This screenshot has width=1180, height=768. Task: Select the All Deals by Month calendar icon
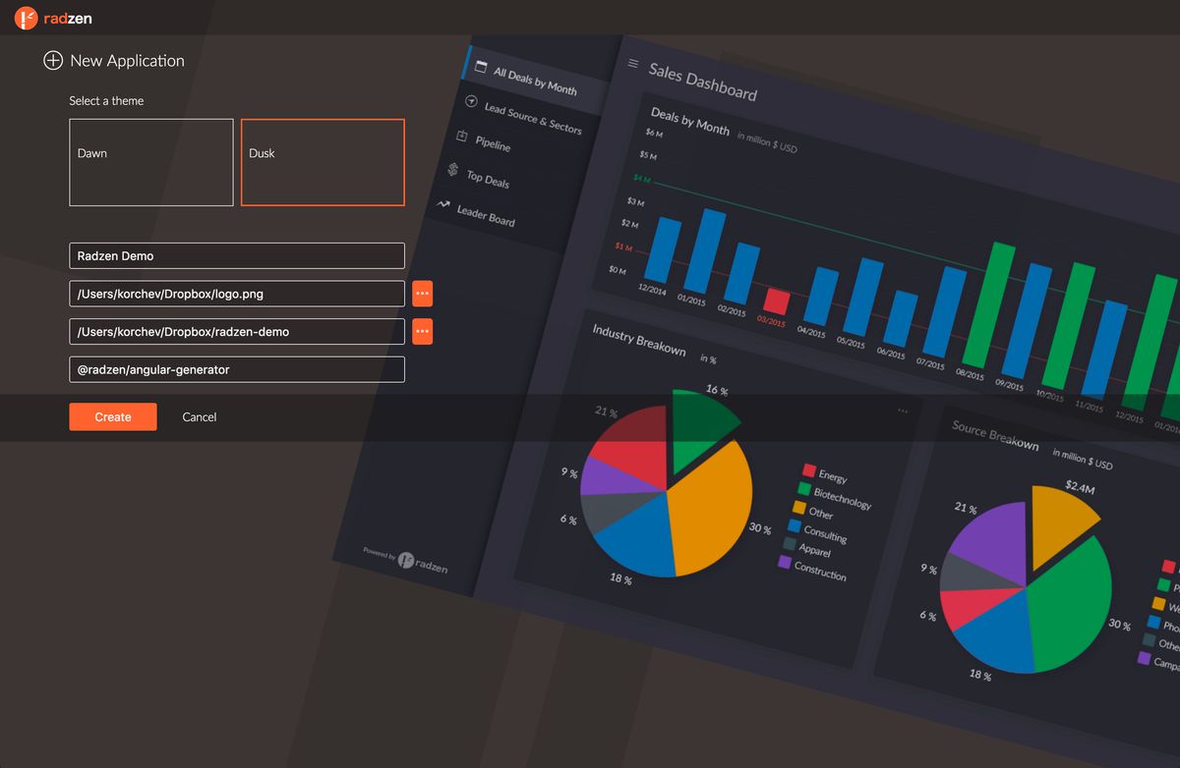481,66
